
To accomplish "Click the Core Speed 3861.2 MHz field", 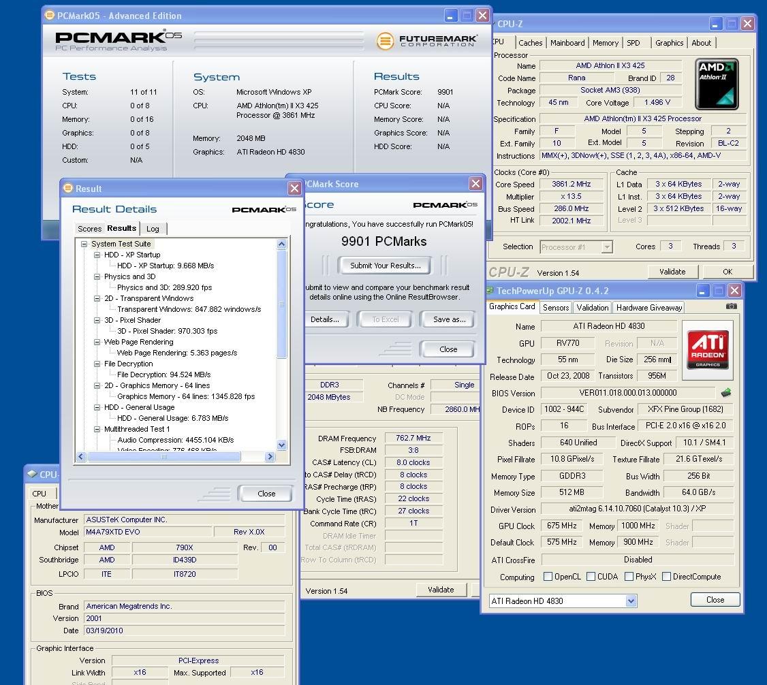I will (x=571, y=185).
